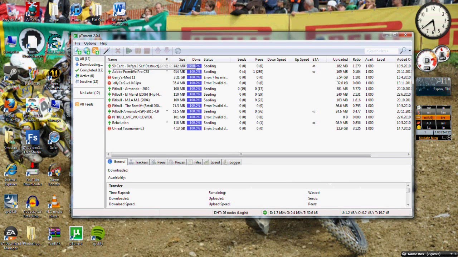Open the Help menu
458x257 pixels.
tap(103, 43)
